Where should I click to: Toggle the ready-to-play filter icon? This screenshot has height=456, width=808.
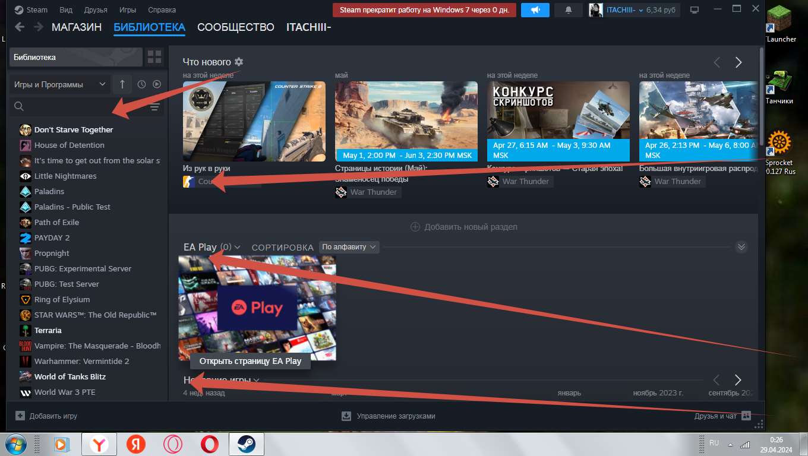[x=157, y=84]
